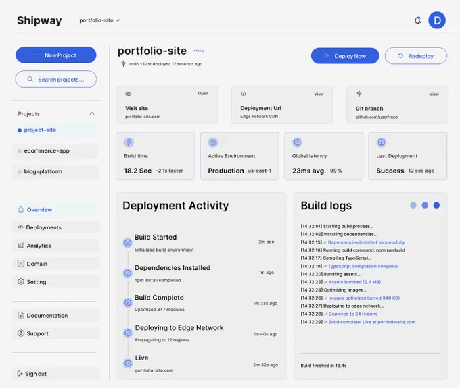
Task: Click the clock Global latency icon
Action: tap(297, 142)
